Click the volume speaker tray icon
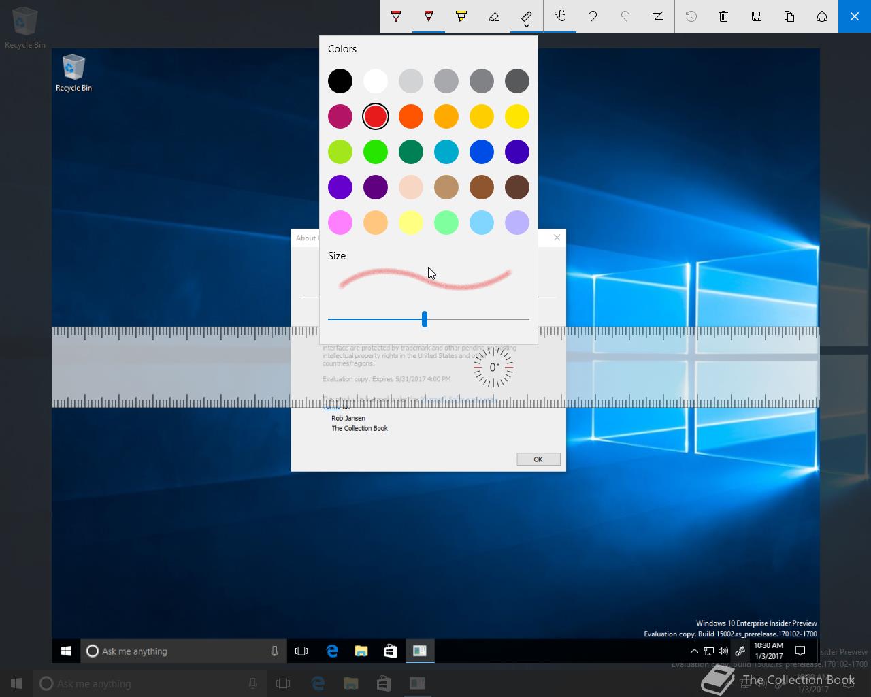Viewport: 871px width, 697px height. (x=723, y=651)
